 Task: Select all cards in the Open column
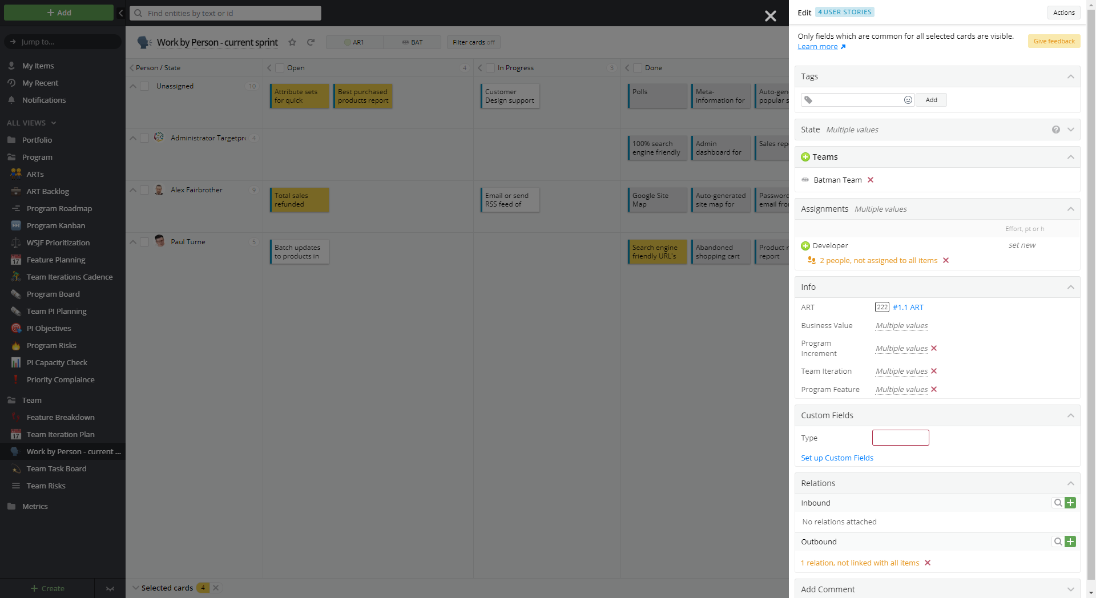280,67
